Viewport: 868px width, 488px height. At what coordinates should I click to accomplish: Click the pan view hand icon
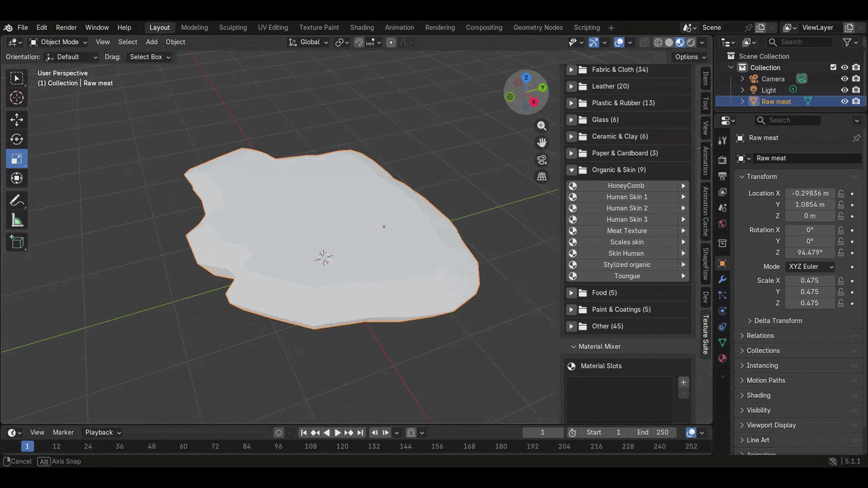tap(542, 142)
